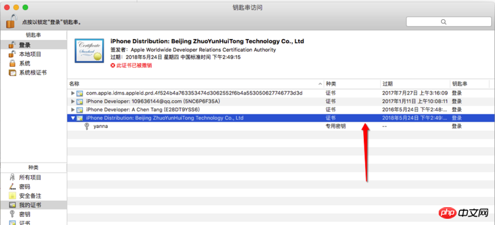Image resolution: width=495 pixels, height=225 pixels.
Task: Click the 密码 pencil icon
Action: point(12,187)
